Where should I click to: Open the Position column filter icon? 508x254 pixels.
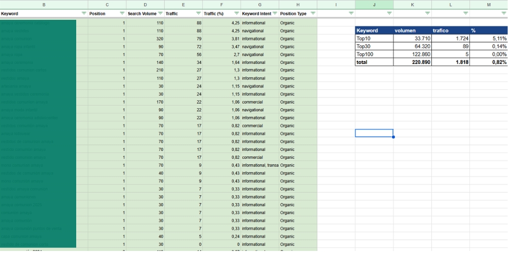tap(122, 13)
